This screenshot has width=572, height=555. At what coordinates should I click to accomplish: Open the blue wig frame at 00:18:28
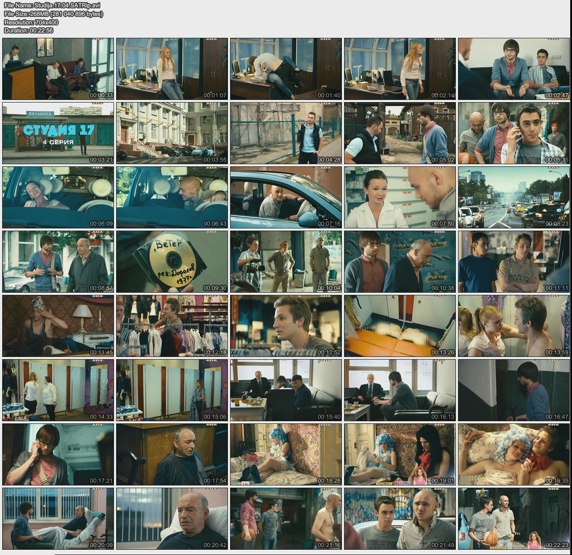(286, 454)
